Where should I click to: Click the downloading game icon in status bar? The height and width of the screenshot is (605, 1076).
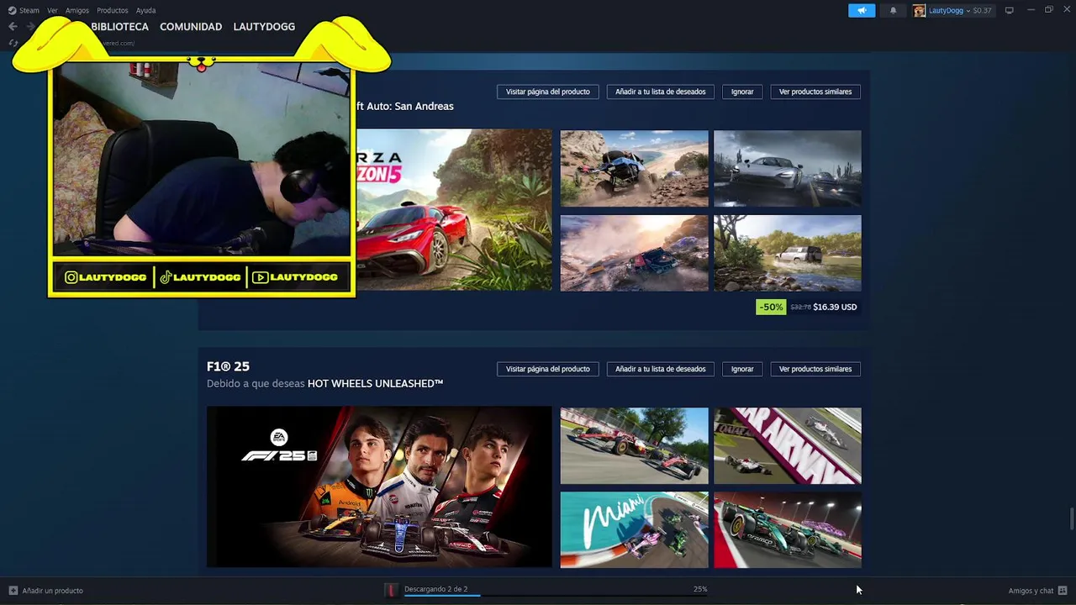(391, 591)
